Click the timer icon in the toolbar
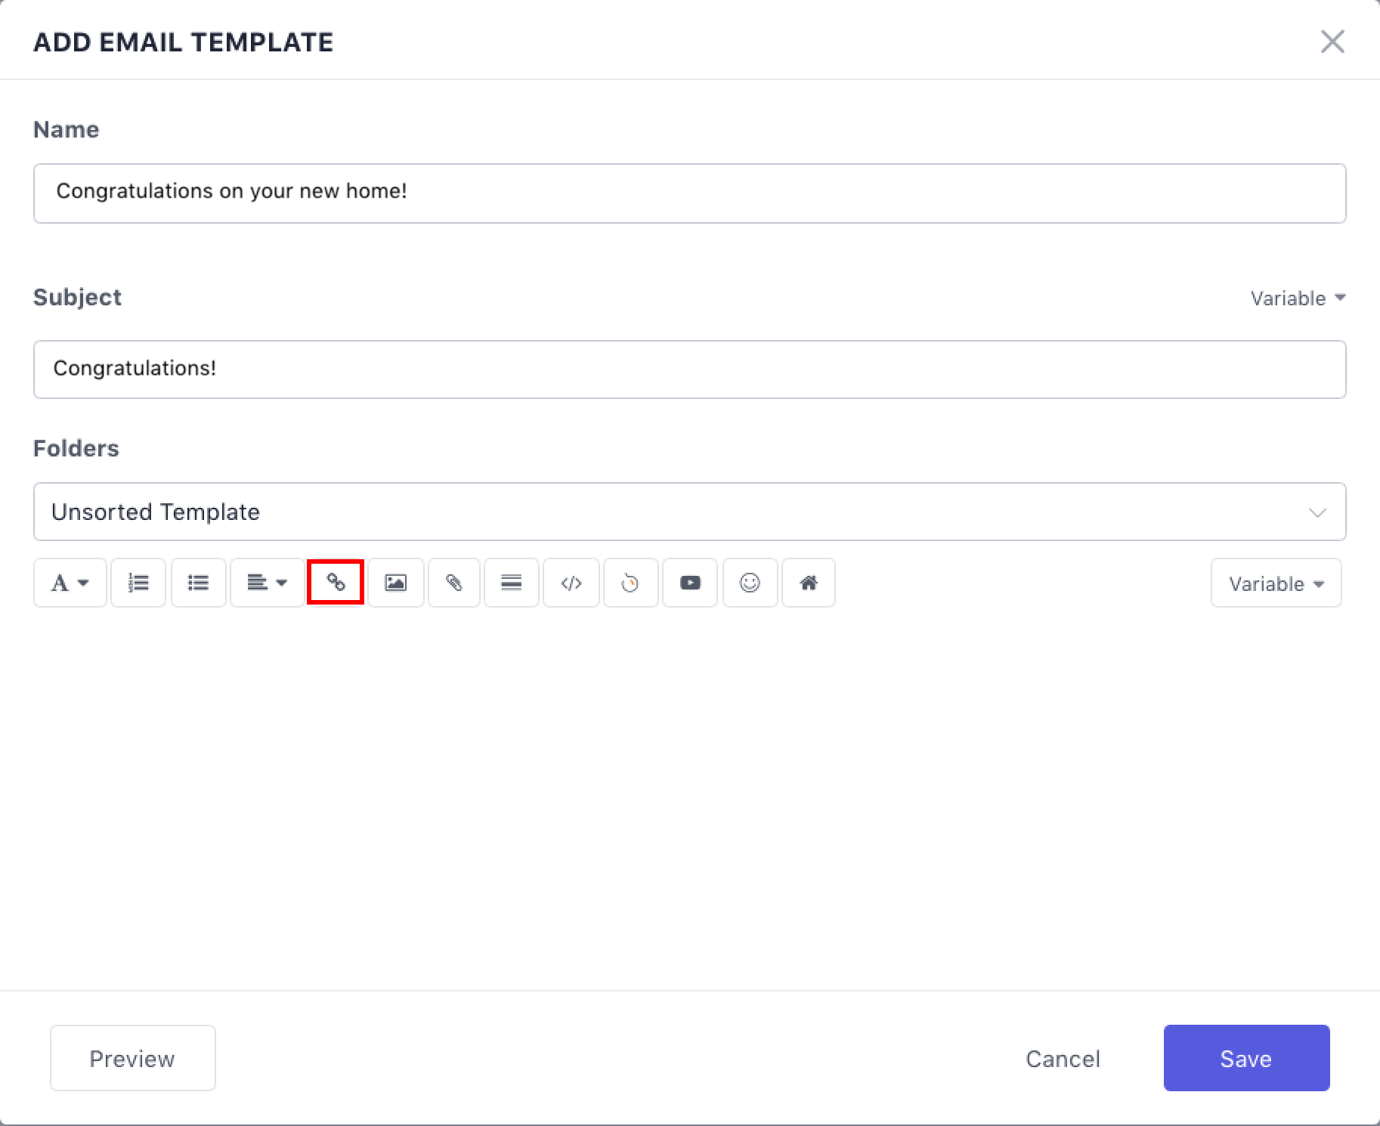1380x1126 pixels. point(630,583)
